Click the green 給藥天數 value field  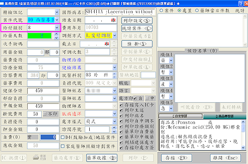click(x=40, y=35)
